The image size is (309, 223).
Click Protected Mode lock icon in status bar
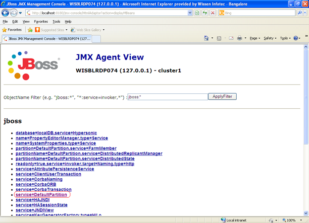pyautogui.click(x=271, y=220)
